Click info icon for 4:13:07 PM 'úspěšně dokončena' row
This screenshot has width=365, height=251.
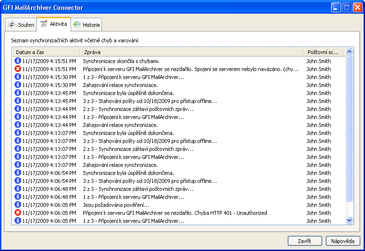pos(18,133)
